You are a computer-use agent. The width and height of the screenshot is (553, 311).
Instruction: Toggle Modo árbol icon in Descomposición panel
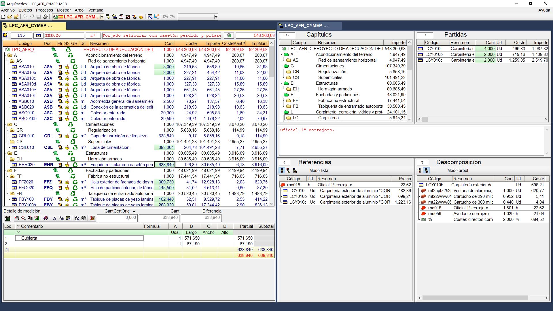427,170
